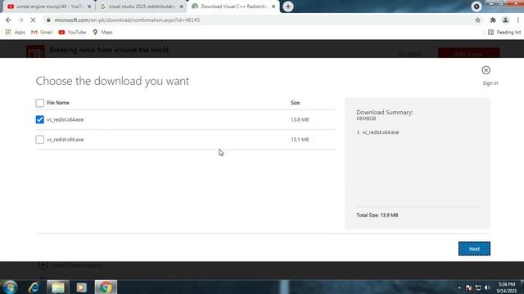Open Reading list
524x294 pixels.
point(504,32)
